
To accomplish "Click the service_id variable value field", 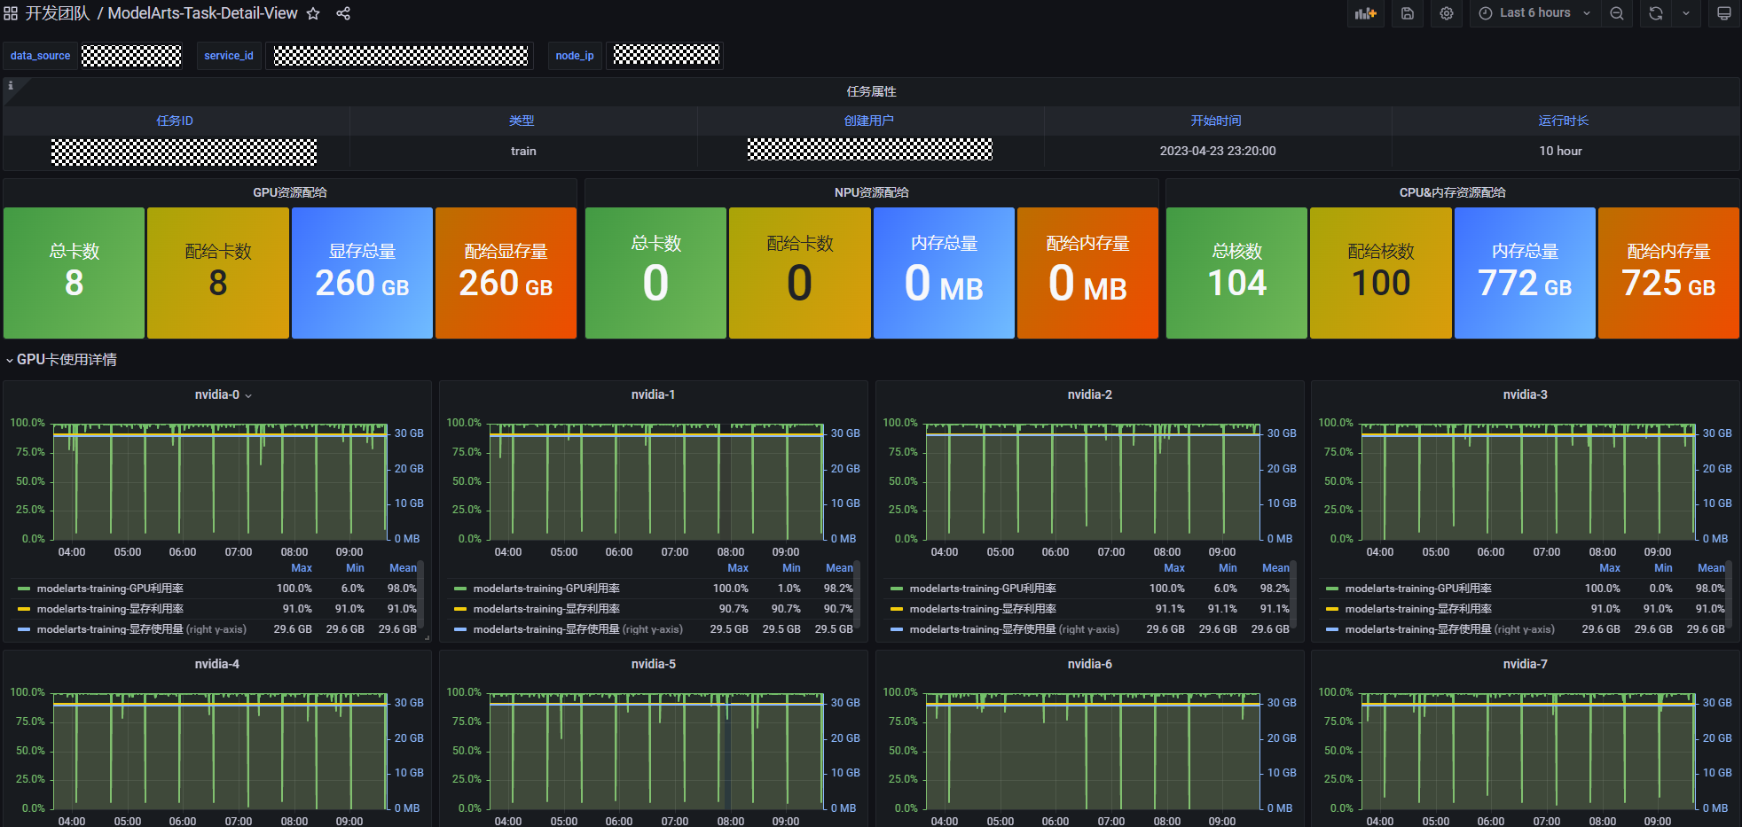I will (x=400, y=56).
